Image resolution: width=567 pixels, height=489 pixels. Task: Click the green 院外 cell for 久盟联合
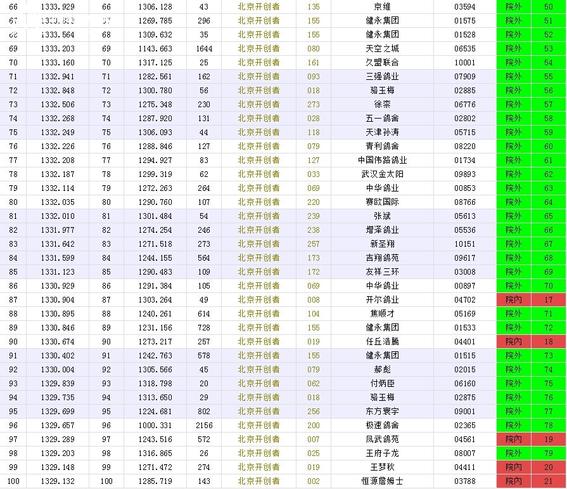tap(514, 63)
